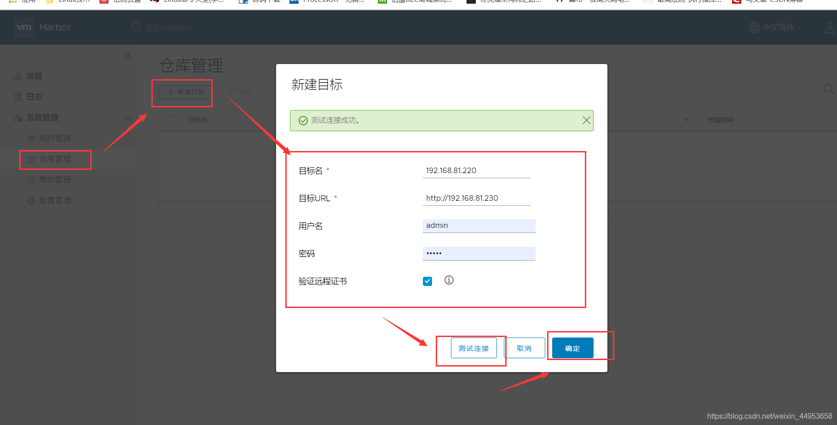Sort by 目标名 column header

coord(198,120)
